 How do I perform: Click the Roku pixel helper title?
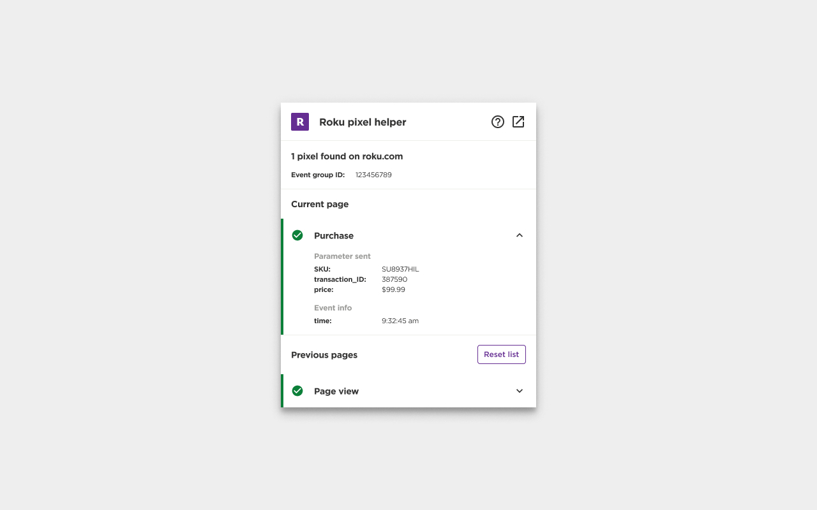(x=363, y=122)
